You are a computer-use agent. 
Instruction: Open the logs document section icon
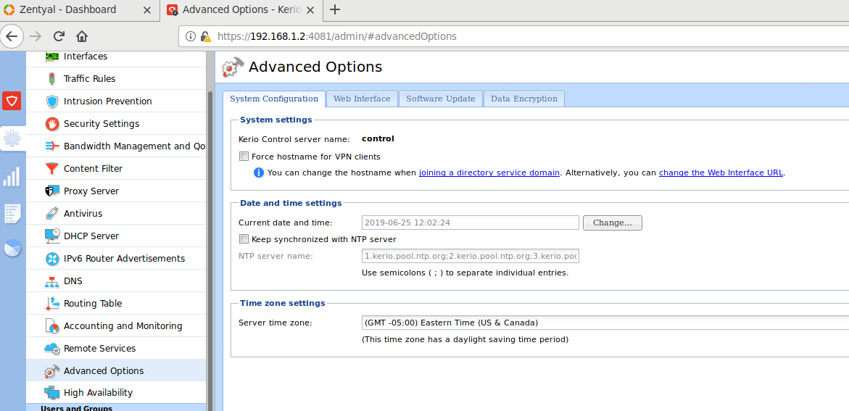point(12,213)
